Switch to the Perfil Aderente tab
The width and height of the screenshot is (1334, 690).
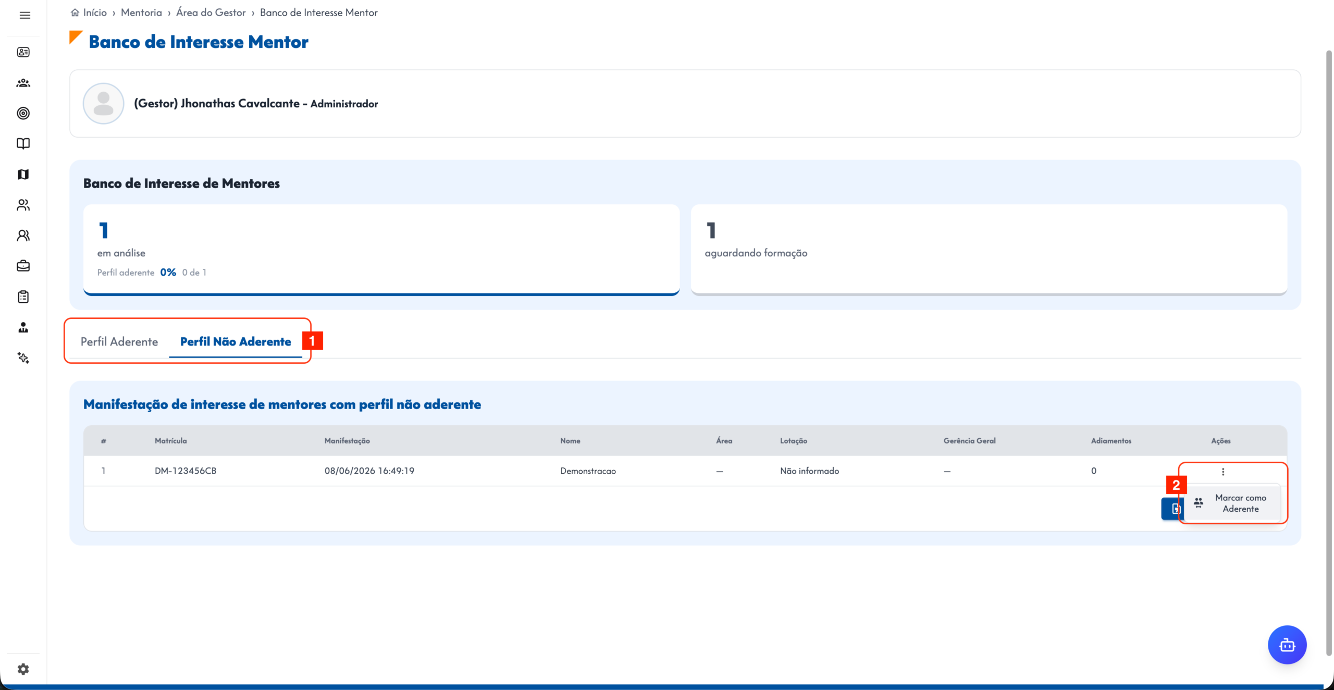119,341
